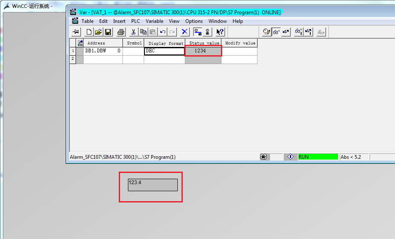
Task: Click the Var menu bar document icon
Action: (x=75, y=21)
